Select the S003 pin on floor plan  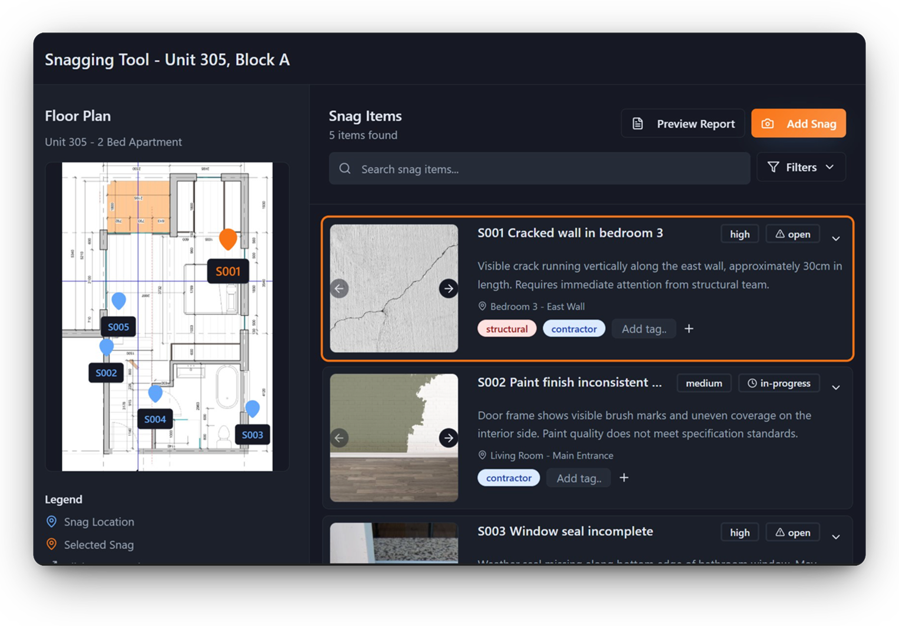253,408
